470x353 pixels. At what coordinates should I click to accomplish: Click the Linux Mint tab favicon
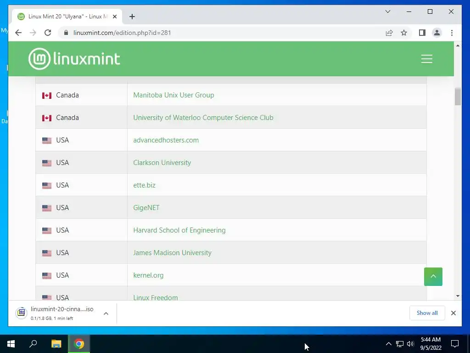click(x=21, y=17)
